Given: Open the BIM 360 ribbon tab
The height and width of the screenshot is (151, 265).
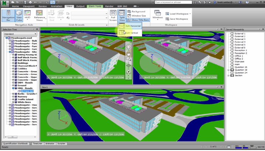Looking at the screenshot, I should click(122, 6).
